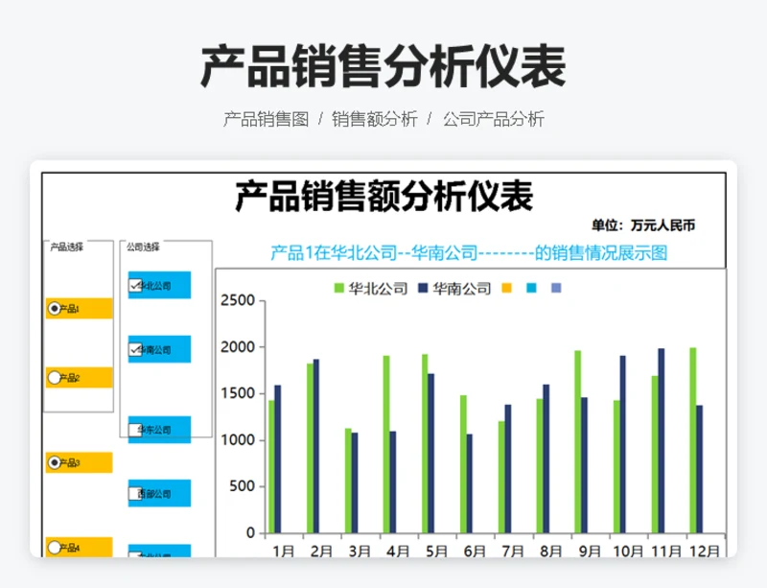Click the 公司产品分析 subtitle text
The image size is (767, 588).
point(494,119)
